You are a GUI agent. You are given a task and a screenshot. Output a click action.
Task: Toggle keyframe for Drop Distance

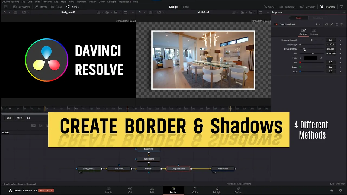(340, 49)
